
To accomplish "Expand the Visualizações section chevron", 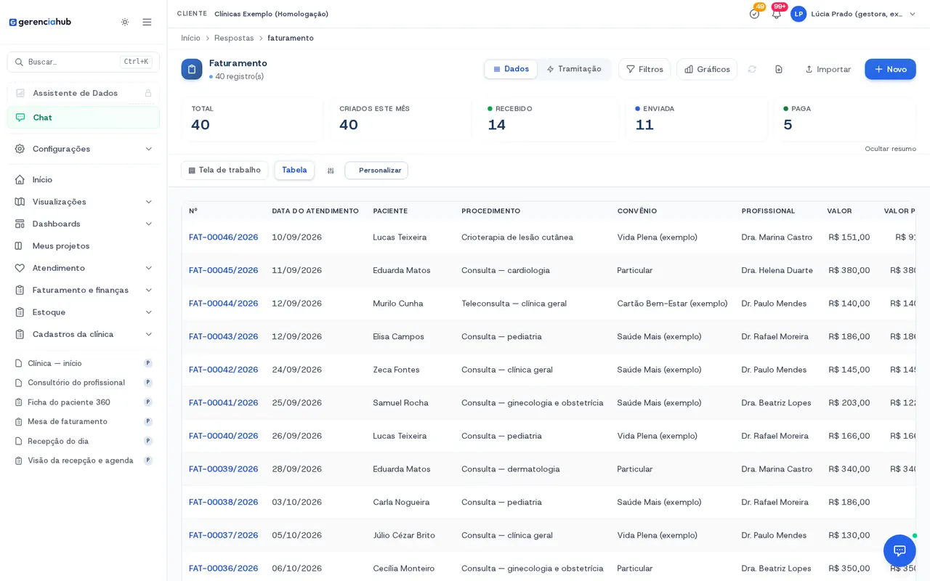I will [x=149, y=202].
